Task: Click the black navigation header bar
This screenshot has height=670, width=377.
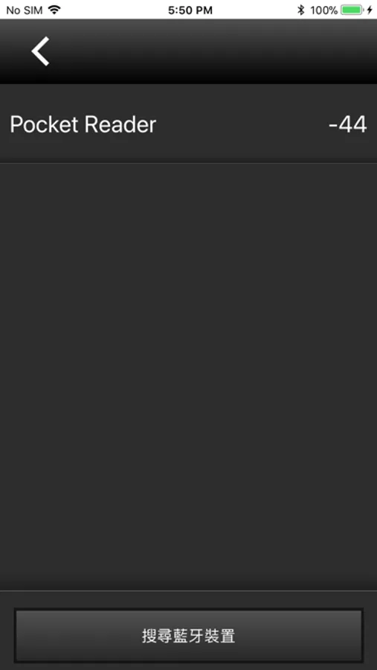Action: [x=188, y=51]
